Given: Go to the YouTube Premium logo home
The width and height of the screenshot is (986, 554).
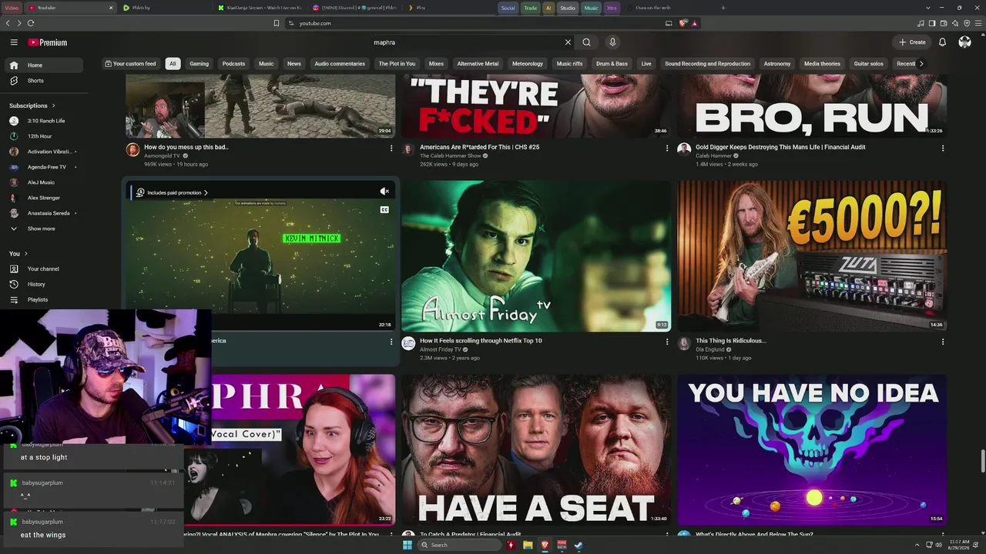Looking at the screenshot, I should coord(48,42).
